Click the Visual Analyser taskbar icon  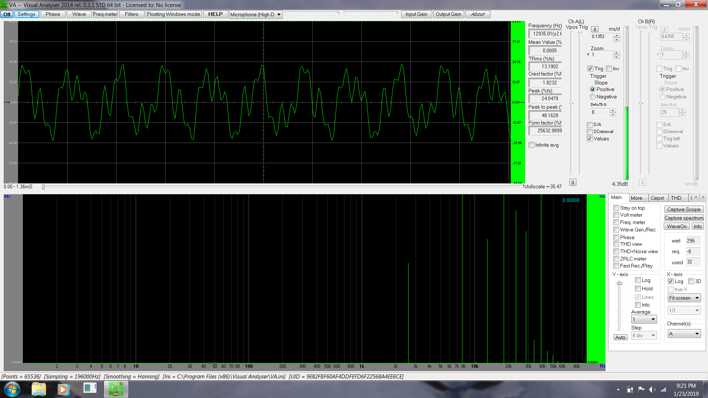click(x=116, y=389)
